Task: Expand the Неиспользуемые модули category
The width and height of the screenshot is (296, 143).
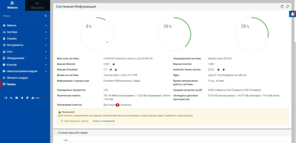Action: point(25,71)
